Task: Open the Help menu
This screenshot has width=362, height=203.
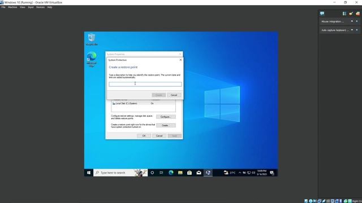Action: pos(50,7)
